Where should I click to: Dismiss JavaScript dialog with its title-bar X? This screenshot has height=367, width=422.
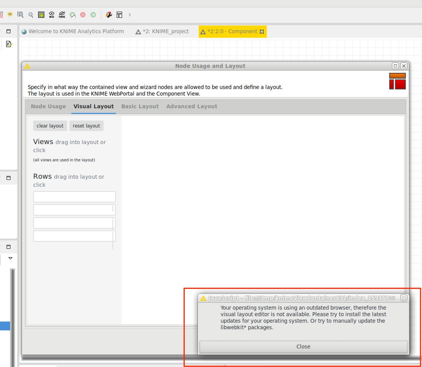tap(404, 298)
